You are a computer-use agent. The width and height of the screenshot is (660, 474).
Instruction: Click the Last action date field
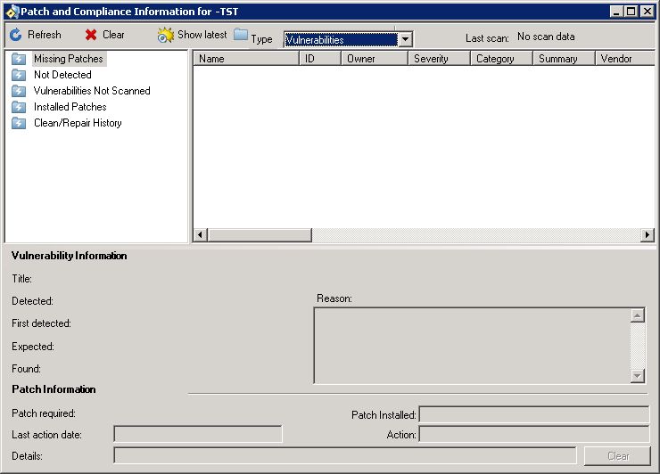pos(197,434)
